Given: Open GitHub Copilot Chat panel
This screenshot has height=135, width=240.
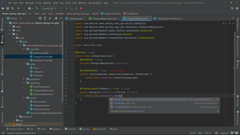Looking at the screenshot, I should coord(238,46).
